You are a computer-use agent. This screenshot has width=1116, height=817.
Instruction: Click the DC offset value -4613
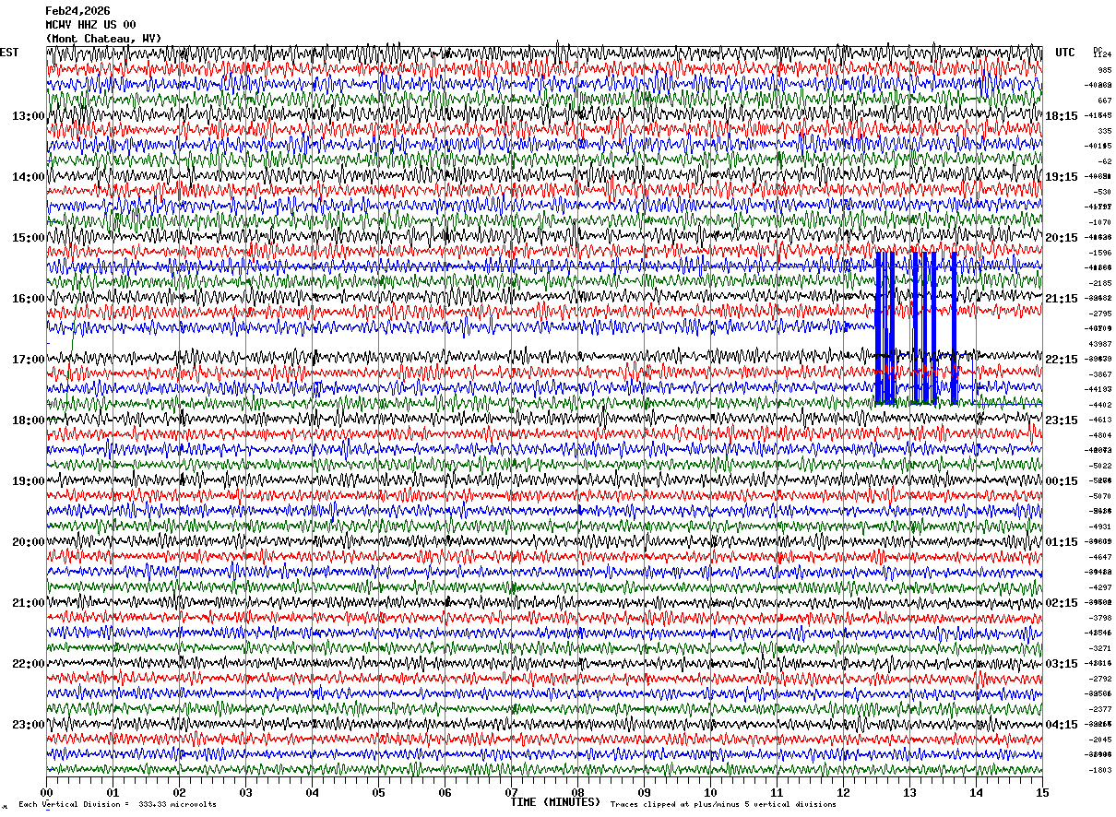[1101, 420]
